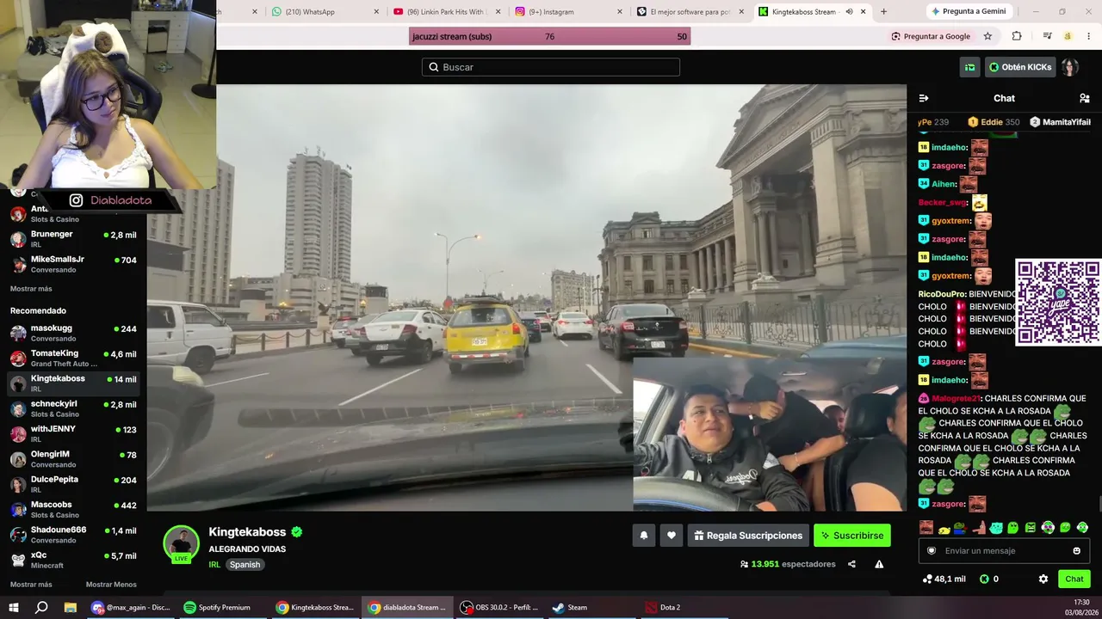This screenshot has height=619, width=1102.
Task: Open Chrome extensions puzzle icon
Action: pyautogui.click(x=1017, y=36)
